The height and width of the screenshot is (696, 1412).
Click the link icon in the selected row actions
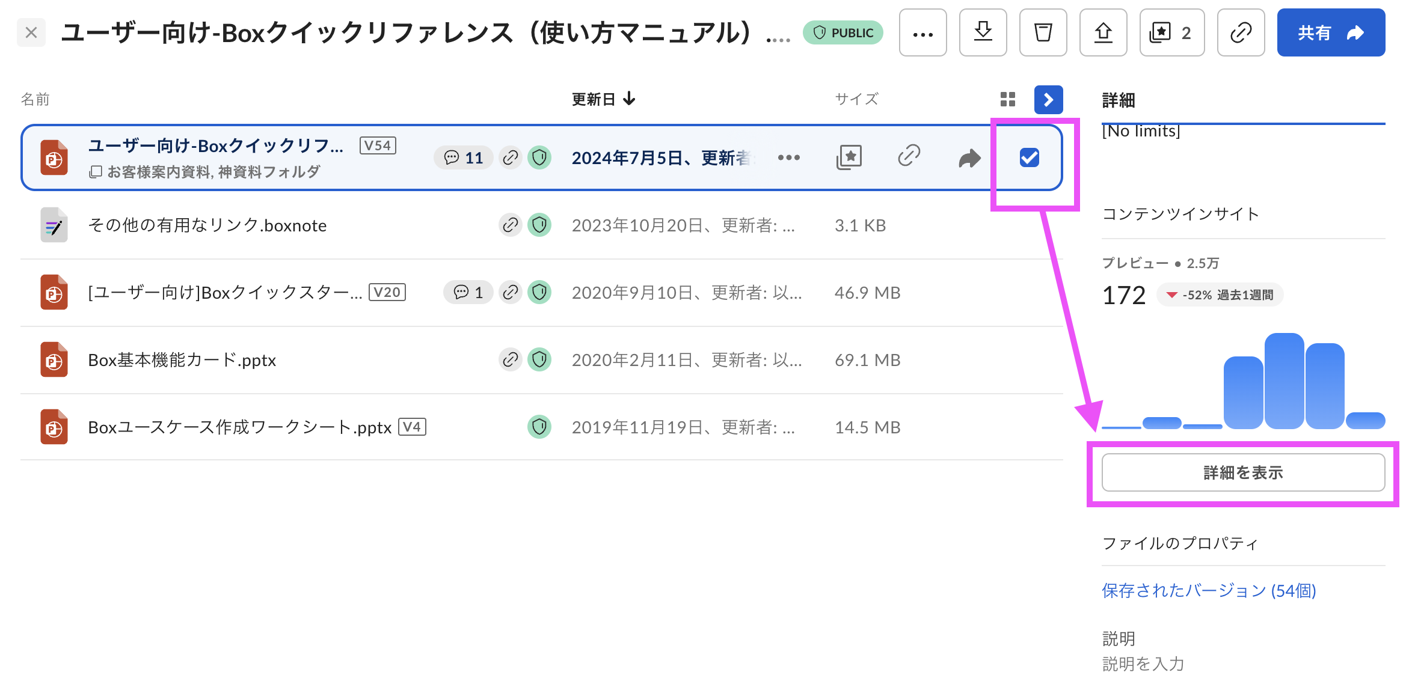coord(909,155)
